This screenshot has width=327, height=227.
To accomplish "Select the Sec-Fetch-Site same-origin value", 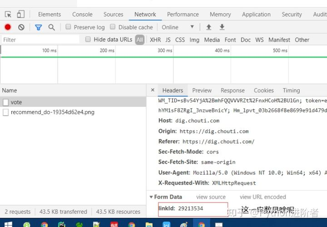I will click(x=218, y=162).
